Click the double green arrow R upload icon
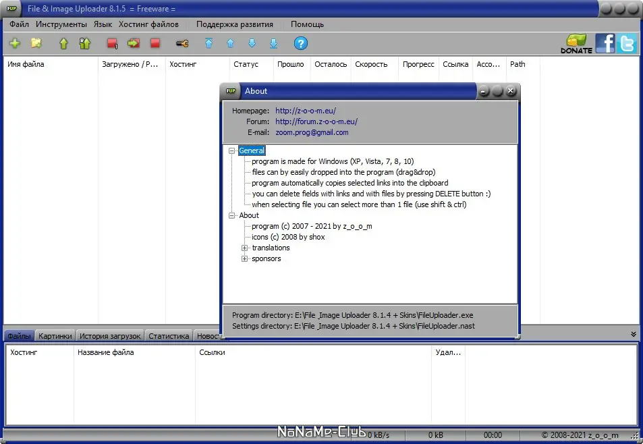 (85, 43)
